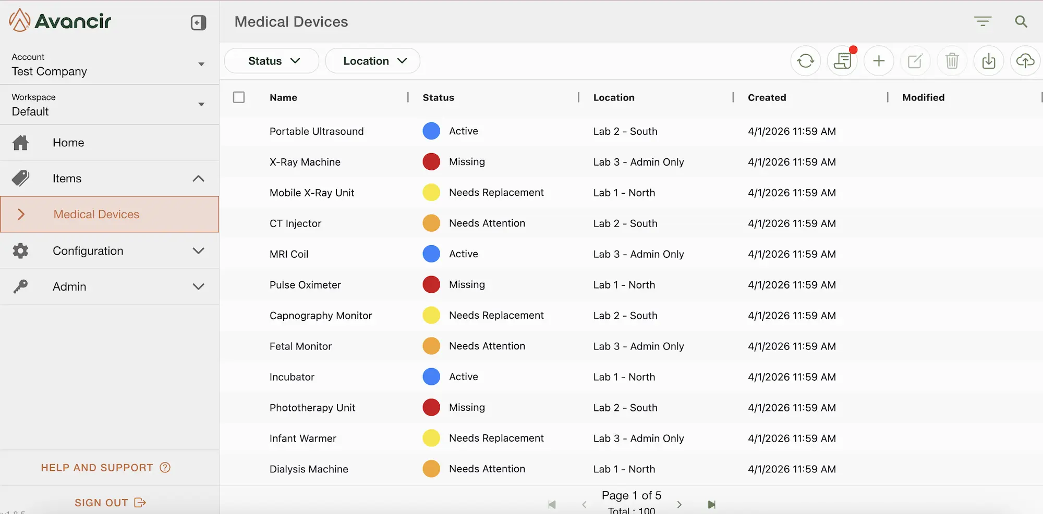Open the Location filter dropdown
Screen dimensions: 1043x514
point(373,61)
